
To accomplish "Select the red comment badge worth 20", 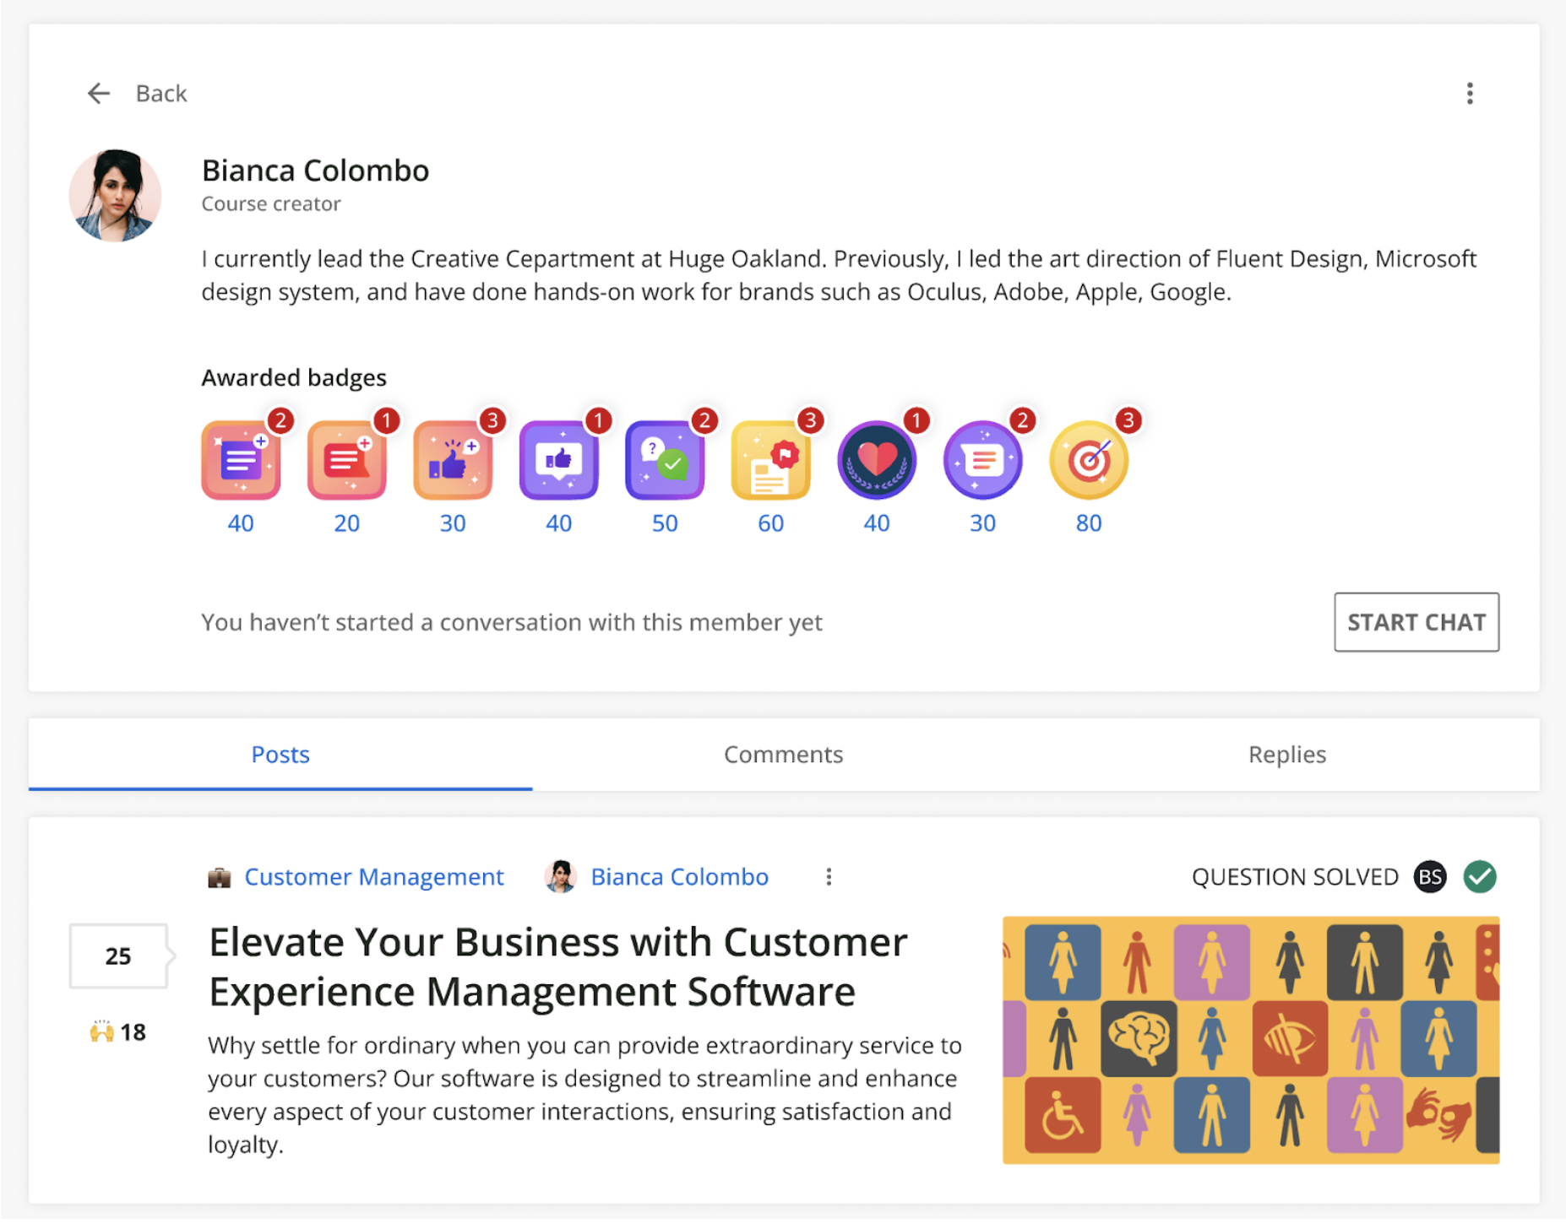I will [x=346, y=461].
